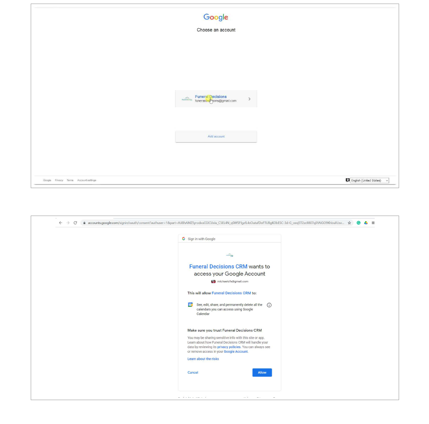Screen dimensions: 429x424
Task: Expand Funeral Decisions account chevron
Action: point(249,99)
